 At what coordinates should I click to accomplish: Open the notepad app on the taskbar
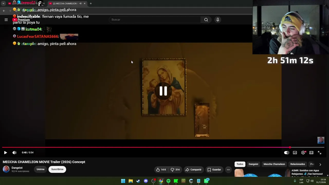point(199,181)
